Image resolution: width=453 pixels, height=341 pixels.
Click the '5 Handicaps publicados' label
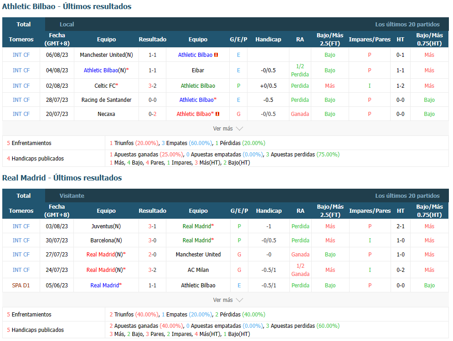pos(35,330)
